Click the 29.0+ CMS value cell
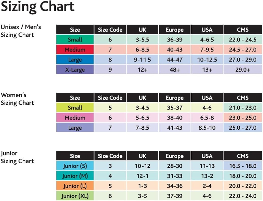This screenshot has width=263, height=201. click(x=242, y=70)
